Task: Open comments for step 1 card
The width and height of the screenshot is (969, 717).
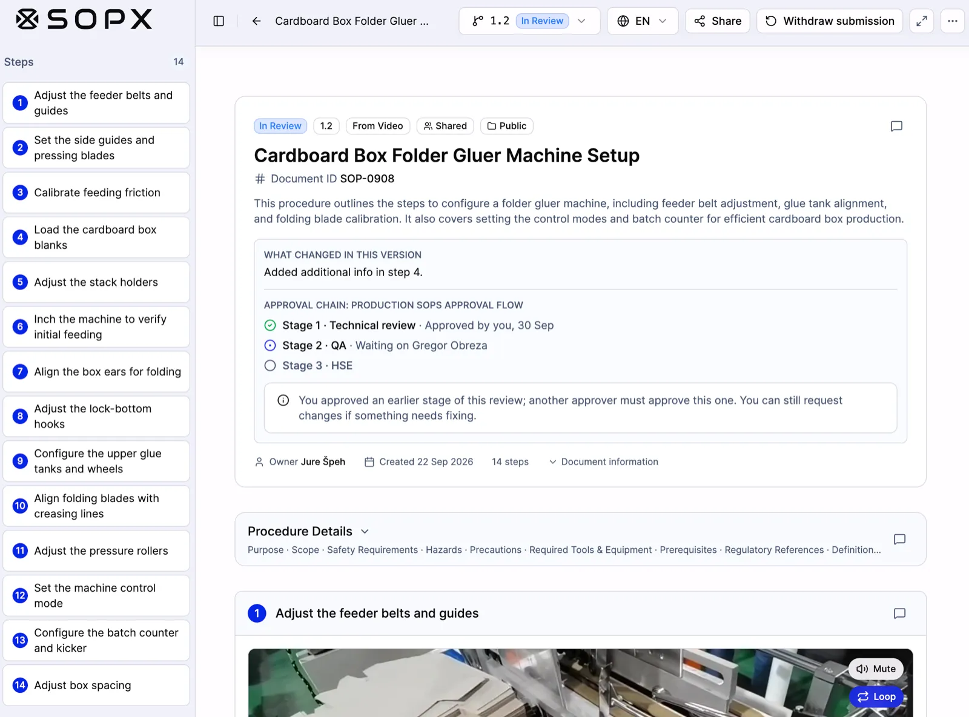Action: point(899,613)
